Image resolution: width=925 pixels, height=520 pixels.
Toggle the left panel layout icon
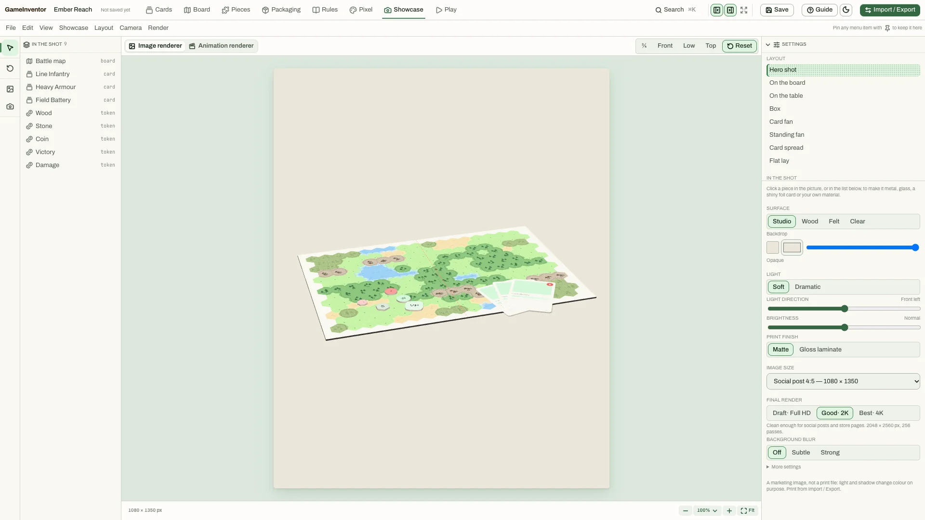717,10
